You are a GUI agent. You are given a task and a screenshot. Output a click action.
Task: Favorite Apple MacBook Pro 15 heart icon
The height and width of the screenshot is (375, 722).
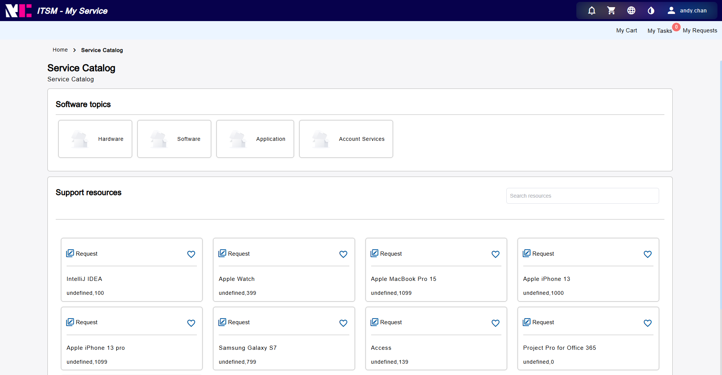[x=495, y=254]
